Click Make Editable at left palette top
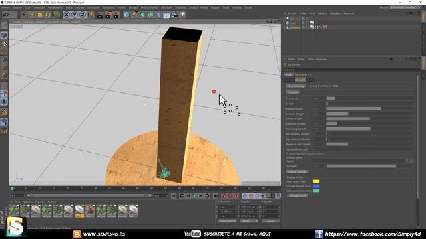Image resolution: width=426 pixels, height=239 pixels. point(4,25)
